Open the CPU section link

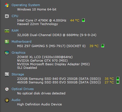(x=15, y=16)
